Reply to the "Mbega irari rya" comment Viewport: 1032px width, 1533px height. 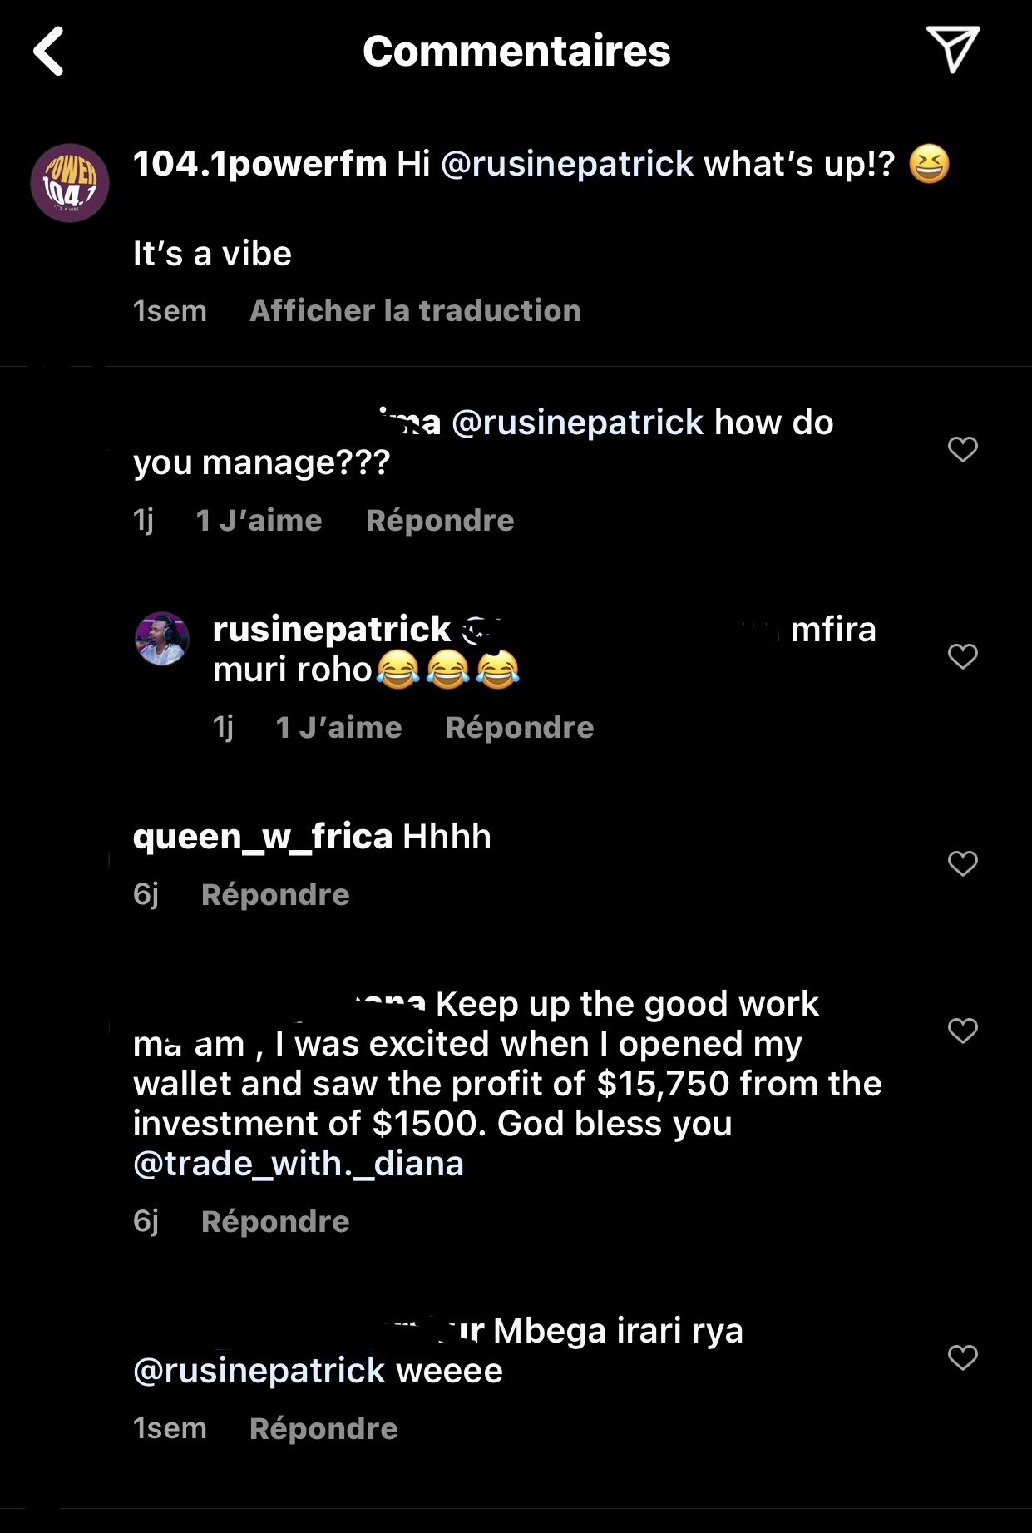[323, 1429]
